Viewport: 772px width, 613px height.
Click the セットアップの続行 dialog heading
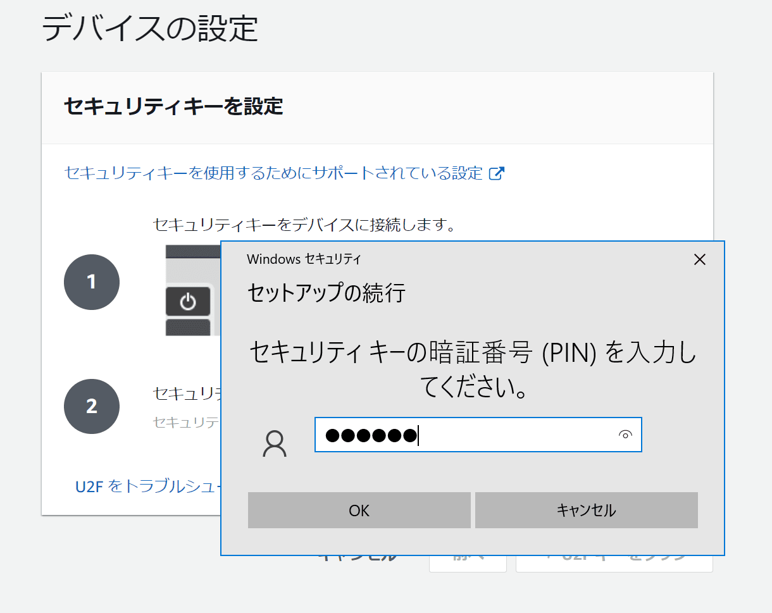(326, 293)
